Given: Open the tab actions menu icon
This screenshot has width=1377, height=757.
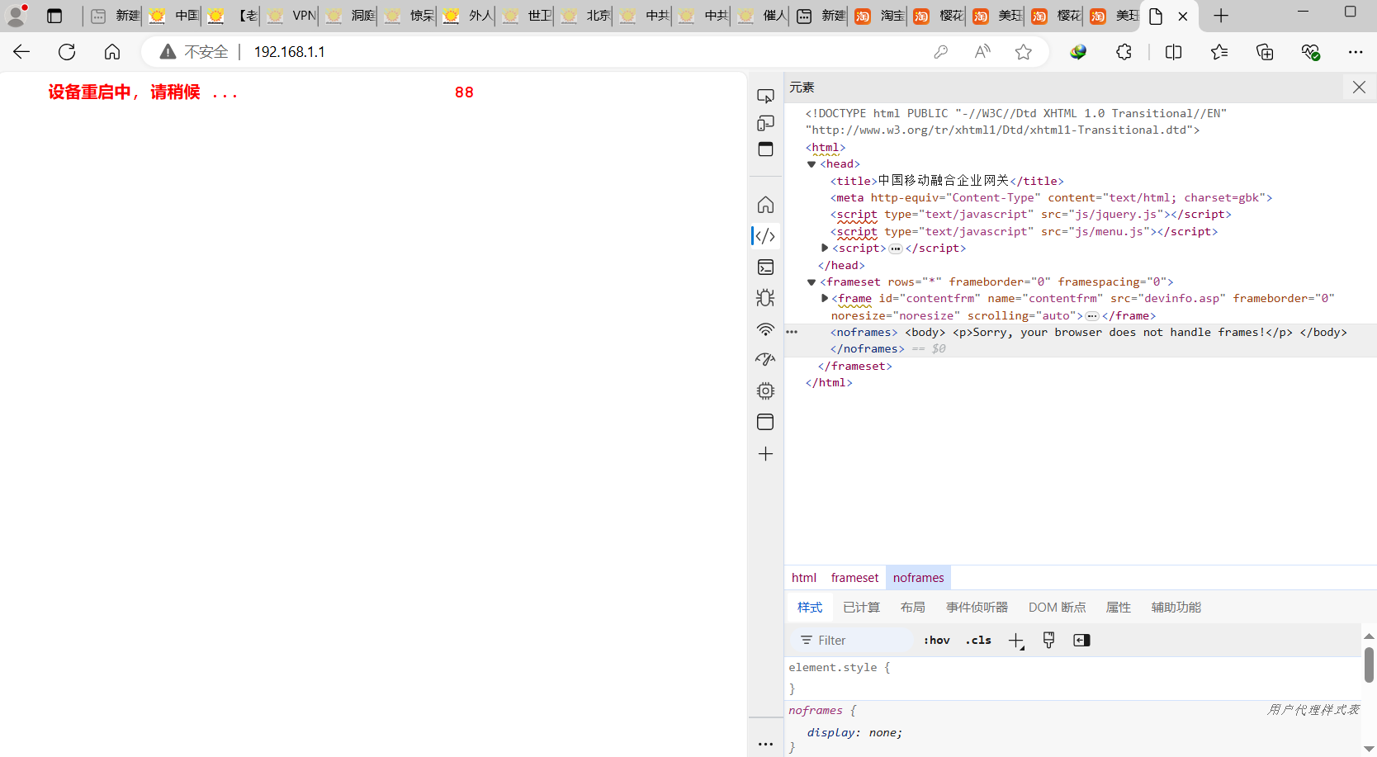Looking at the screenshot, I should (x=54, y=16).
